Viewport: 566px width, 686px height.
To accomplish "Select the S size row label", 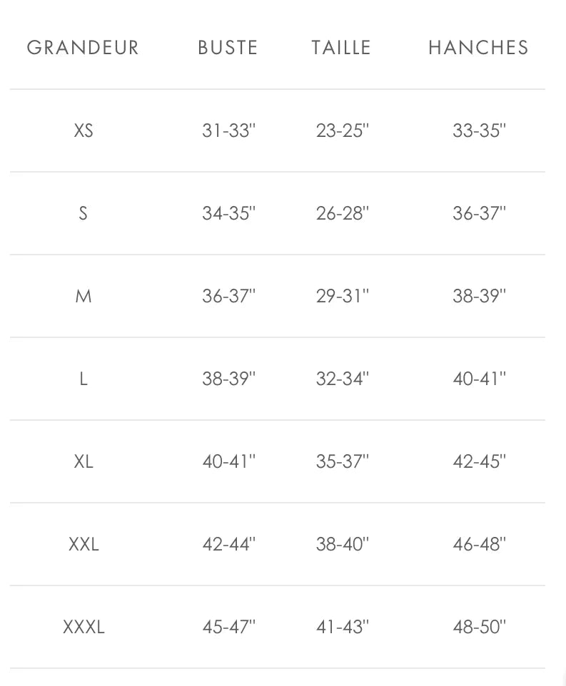I will pyautogui.click(x=84, y=213).
